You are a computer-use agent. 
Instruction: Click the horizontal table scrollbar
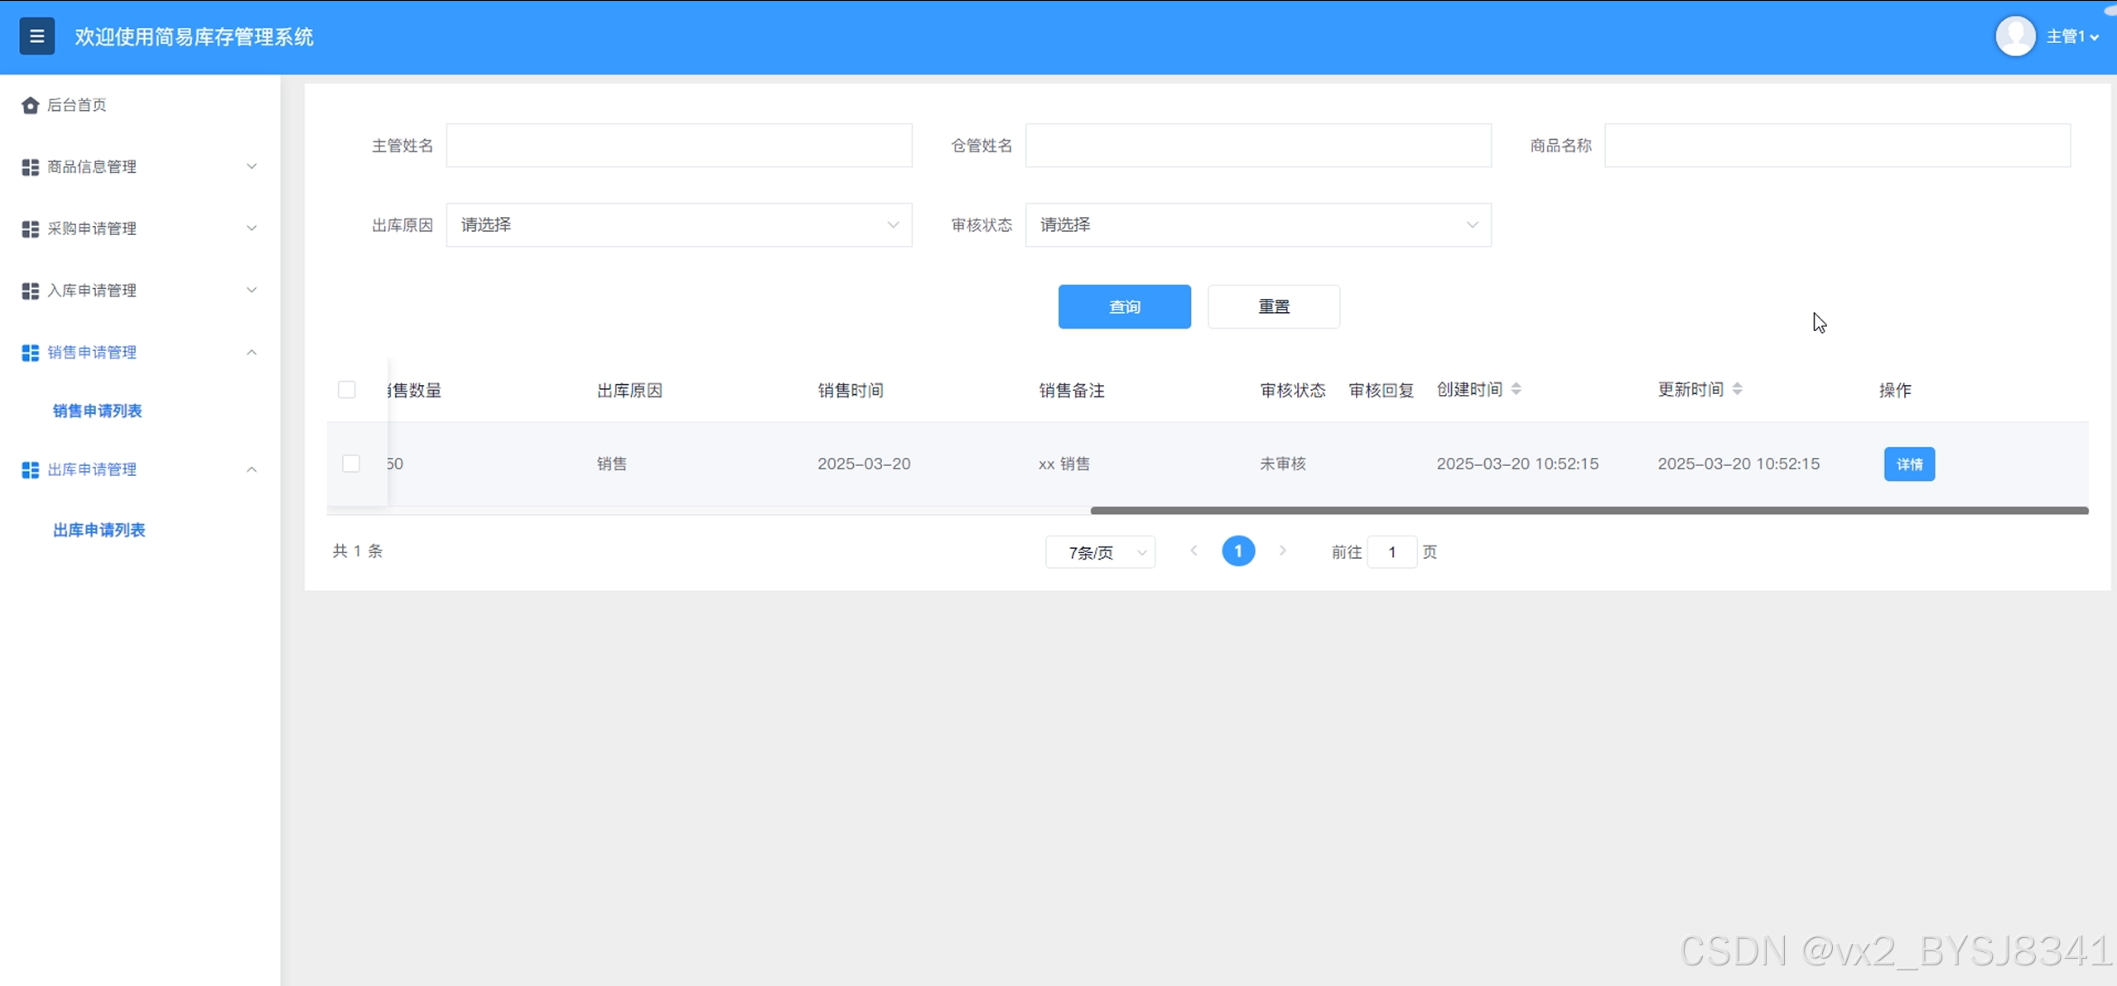point(1589,511)
